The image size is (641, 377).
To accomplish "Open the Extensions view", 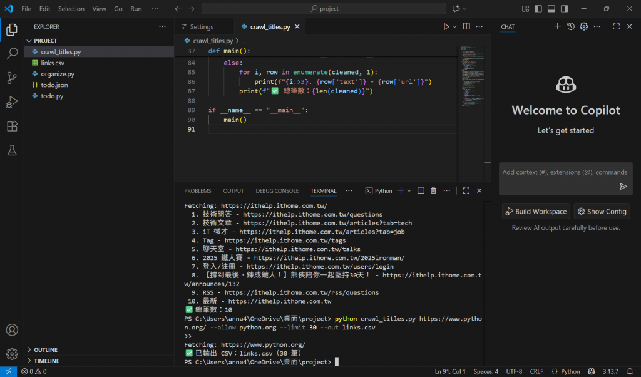I will 12,126.
